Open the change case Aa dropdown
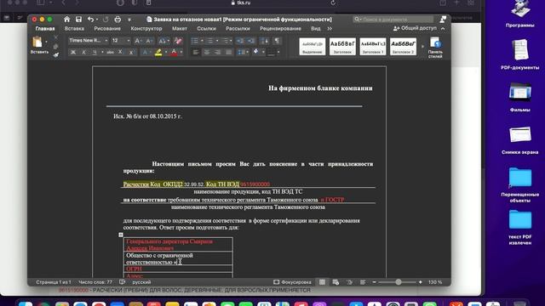This screenshot has height=306, width=545. click(163, 41)
